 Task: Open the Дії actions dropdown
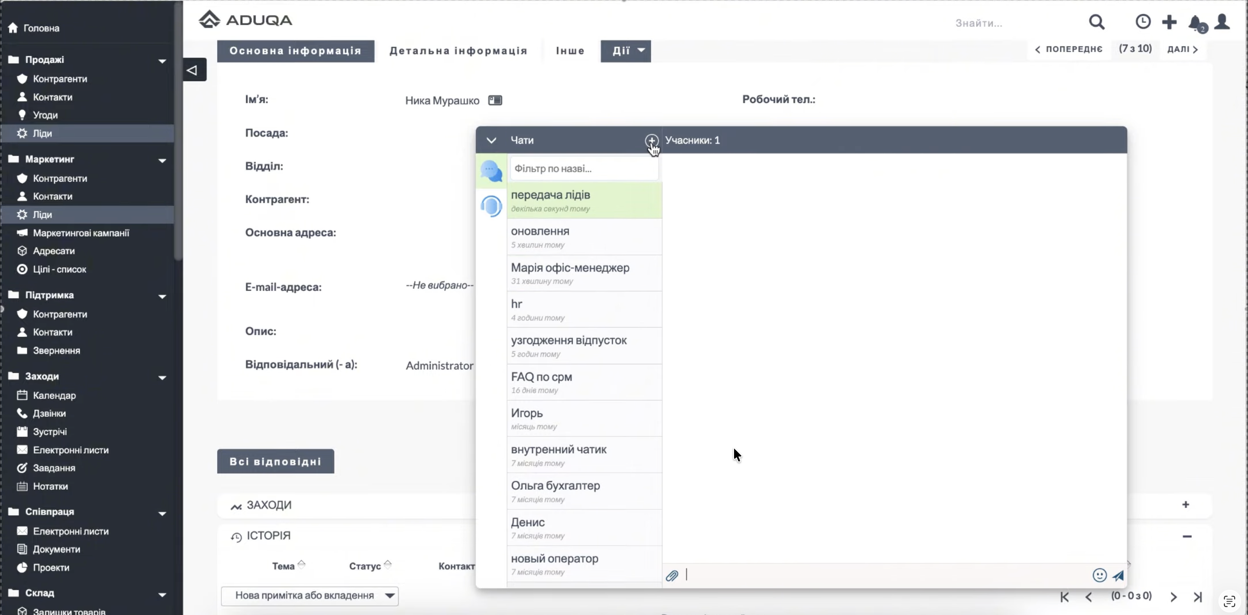pyautogui.click(x=625, y=51)
